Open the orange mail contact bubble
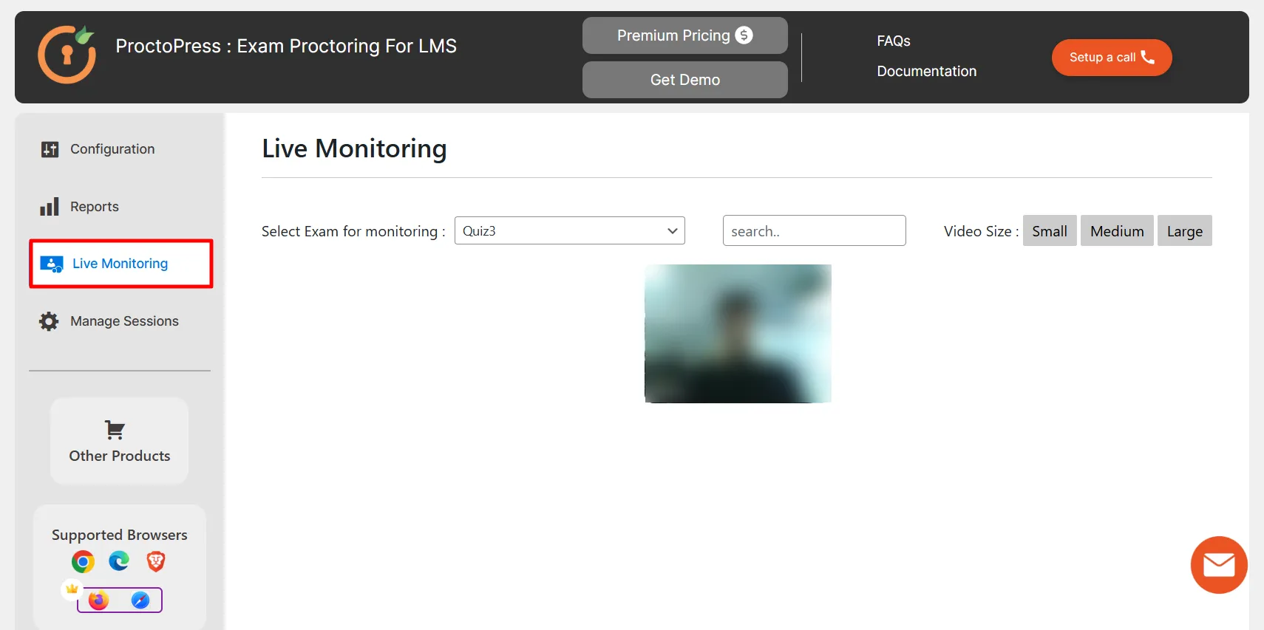The image size is (1264, 630). (x=1219, y=565)
